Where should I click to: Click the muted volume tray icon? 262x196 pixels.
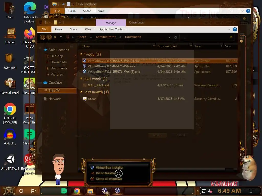click(210, 191)
